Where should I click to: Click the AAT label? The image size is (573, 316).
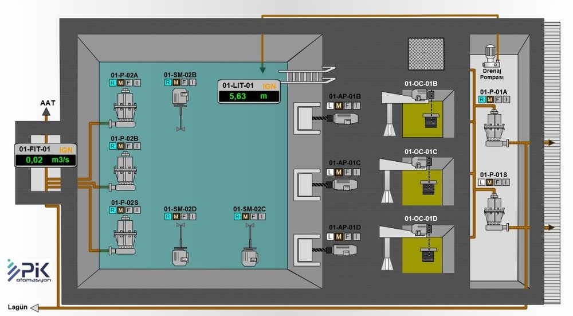(48, 103)
